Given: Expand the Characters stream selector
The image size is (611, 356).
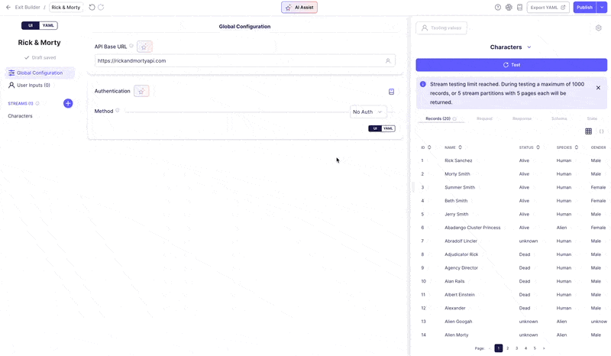Looking at the screenshot, I should coord(529,47).
